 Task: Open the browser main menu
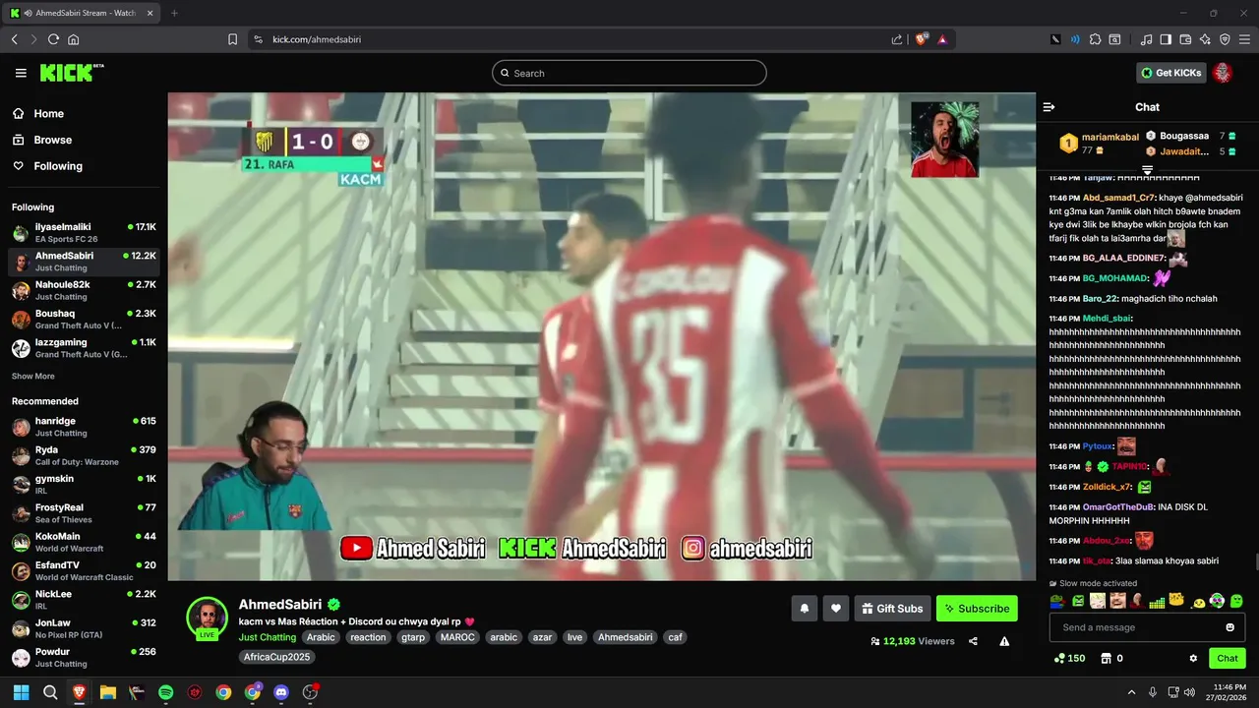(1244, 39)
